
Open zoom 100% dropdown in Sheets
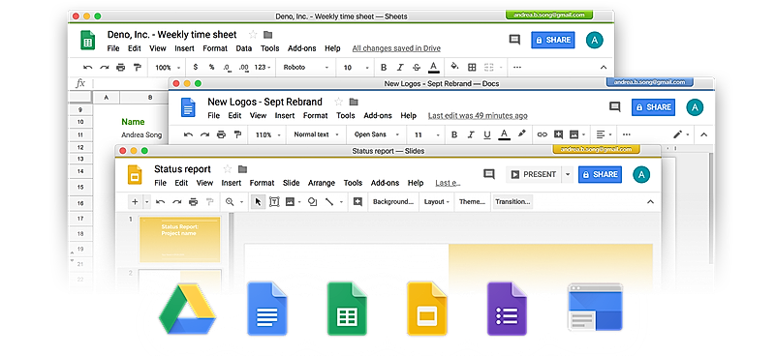coord(168,68)
